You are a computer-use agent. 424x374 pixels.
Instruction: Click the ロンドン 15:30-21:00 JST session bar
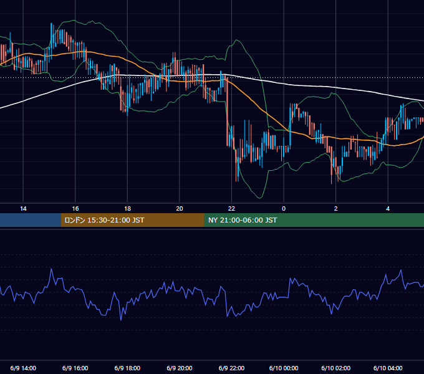point(132,220)
